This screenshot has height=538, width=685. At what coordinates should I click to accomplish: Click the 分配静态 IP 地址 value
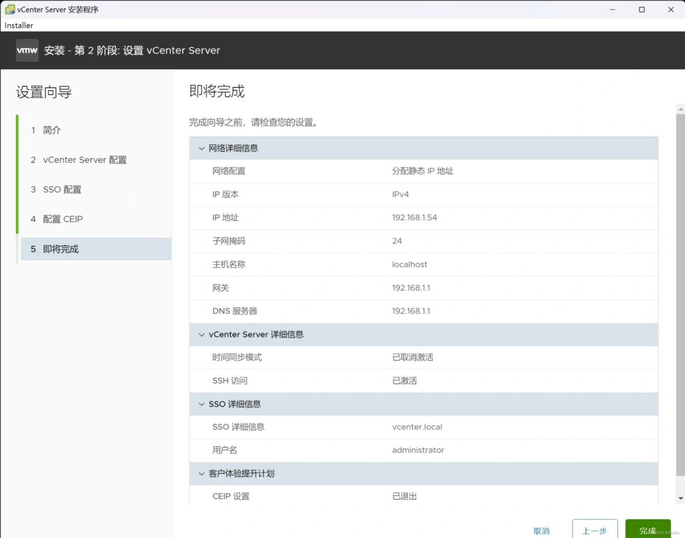point(423,171)
